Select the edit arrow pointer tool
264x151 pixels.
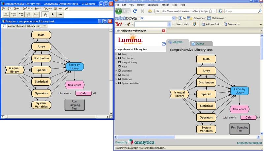[52, 15]
